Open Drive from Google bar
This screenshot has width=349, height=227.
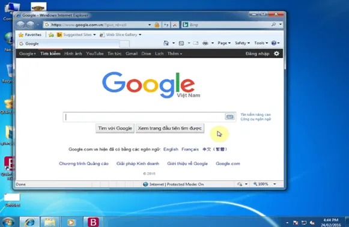coord(146,53)
